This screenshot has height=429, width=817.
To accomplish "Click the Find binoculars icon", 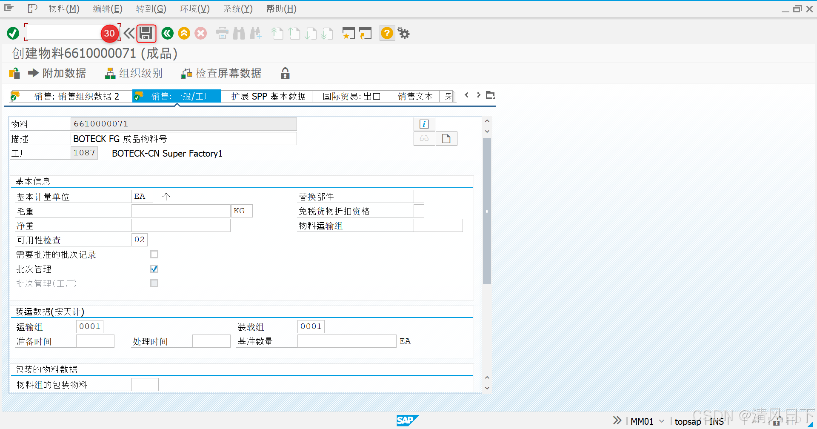I will 239,33.
